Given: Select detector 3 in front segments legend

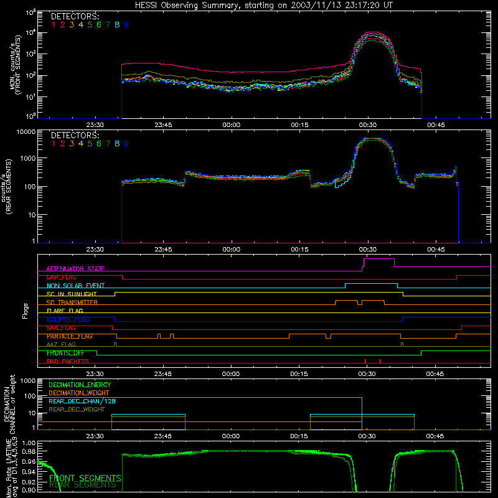Looking at the screenshot, I should [x=72, y=25].
